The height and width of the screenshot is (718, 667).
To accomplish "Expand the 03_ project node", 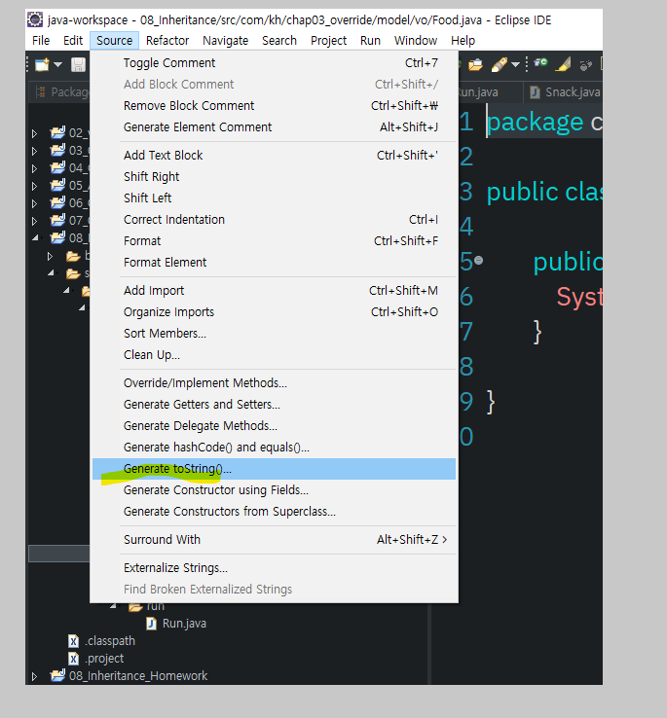I will (34, 151).
